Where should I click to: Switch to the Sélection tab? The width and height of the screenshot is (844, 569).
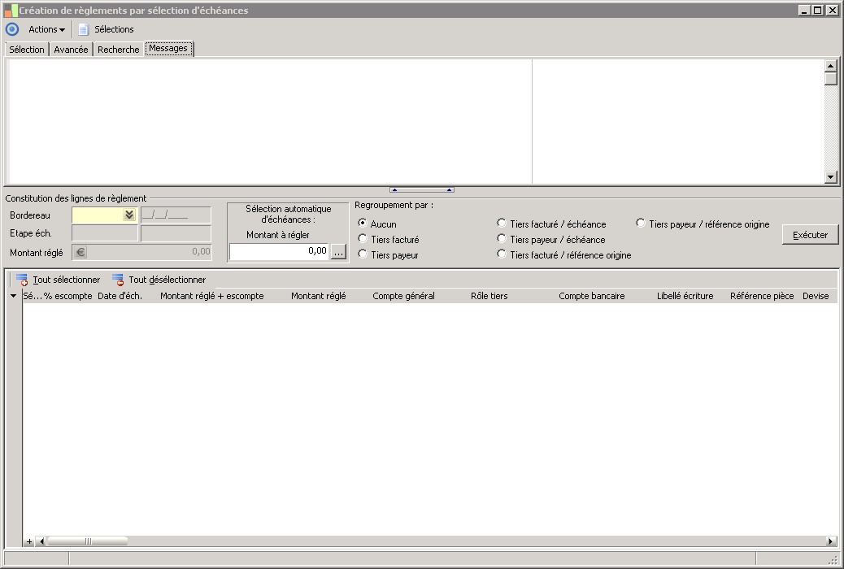tap(26, 50)
